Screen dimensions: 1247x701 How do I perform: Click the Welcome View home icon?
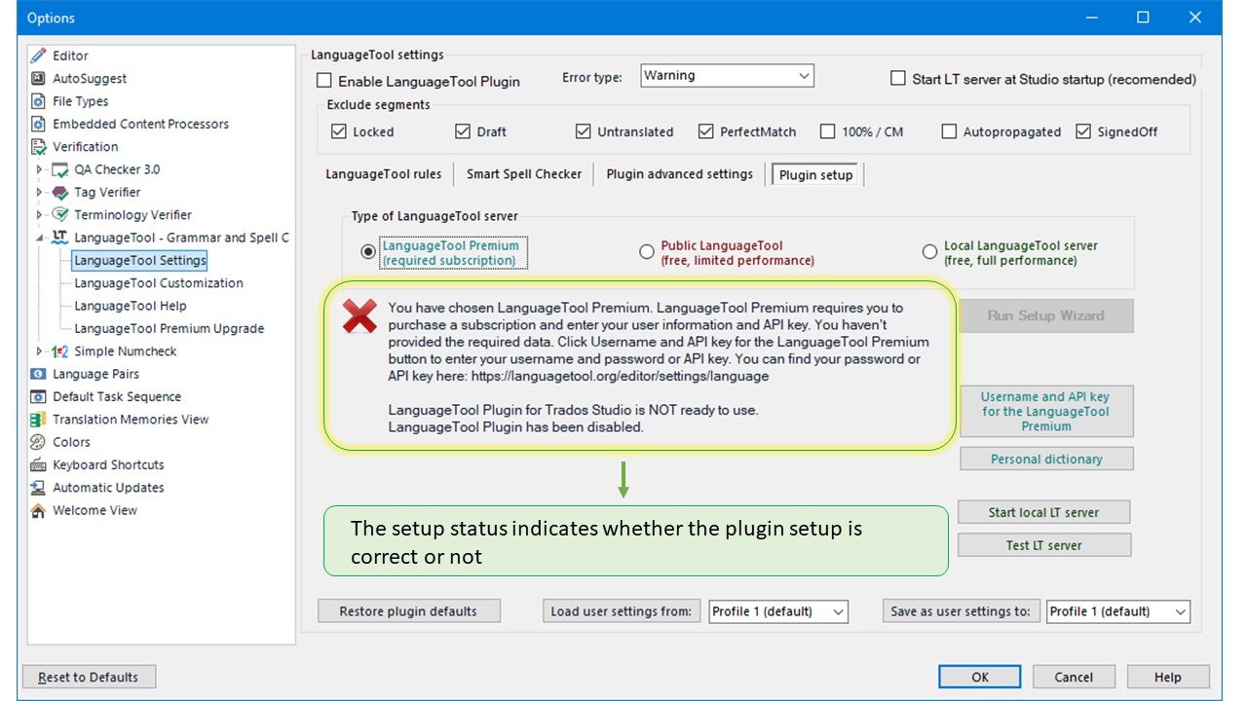tap(38, 510)
